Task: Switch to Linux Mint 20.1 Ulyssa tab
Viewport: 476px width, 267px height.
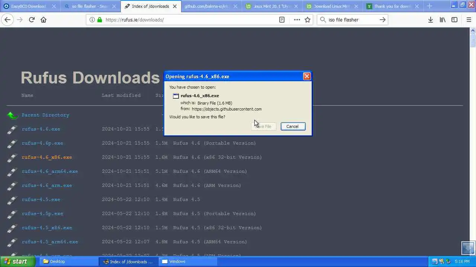Action: coord(271,6)
